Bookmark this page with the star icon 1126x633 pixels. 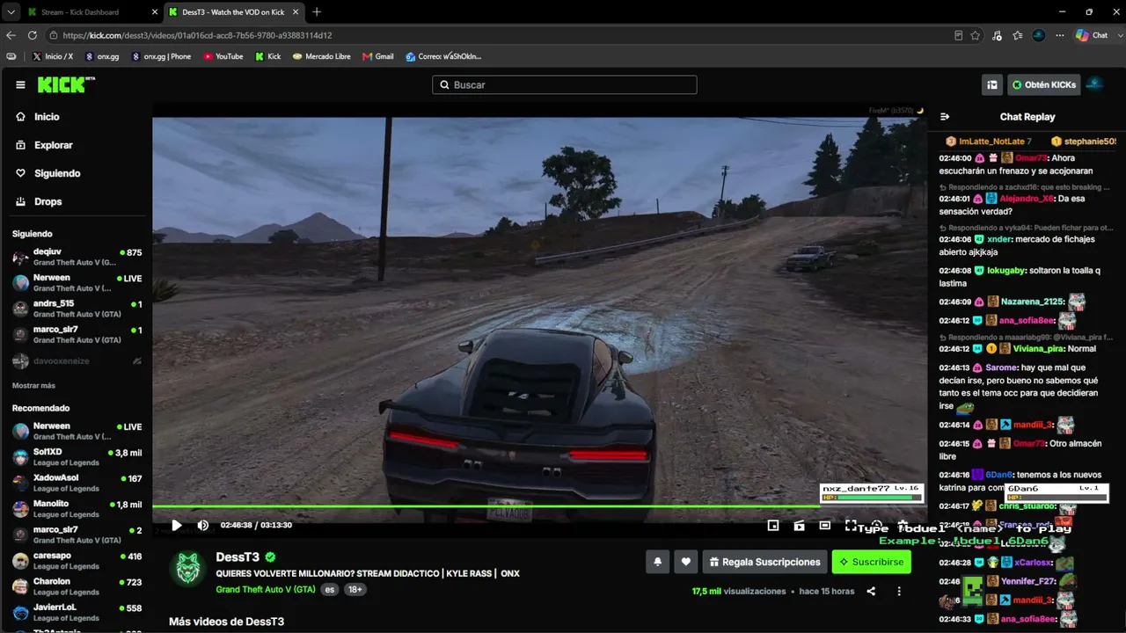coord(976,35)
